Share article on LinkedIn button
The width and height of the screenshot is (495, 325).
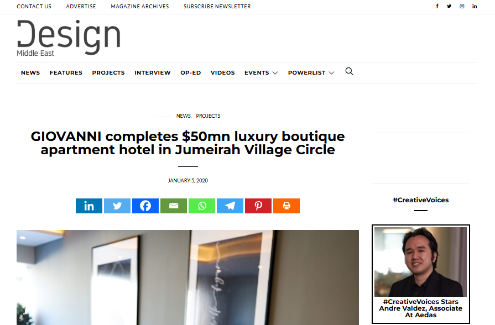pos(89,206)
